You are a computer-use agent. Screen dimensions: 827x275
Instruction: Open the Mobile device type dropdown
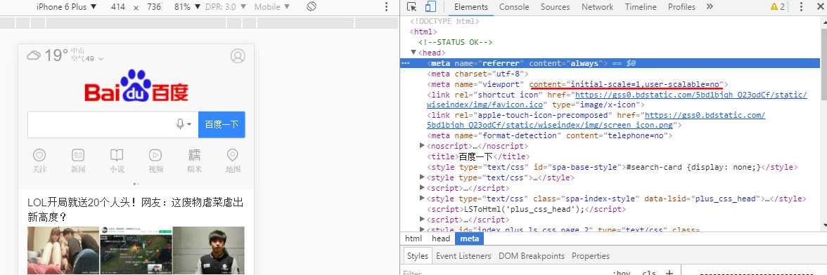point(271,7)
